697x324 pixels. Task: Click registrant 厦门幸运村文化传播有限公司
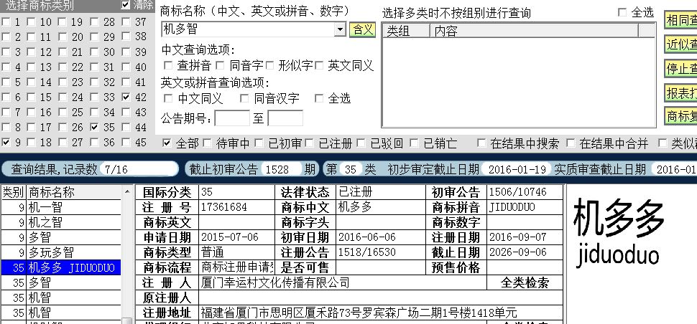[343, 282]
